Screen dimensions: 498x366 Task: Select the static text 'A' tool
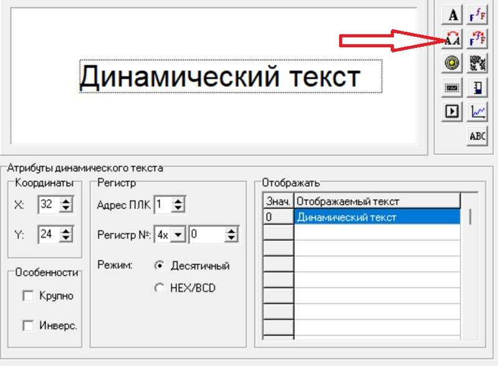pyautogui.click(x=453, y=15)
